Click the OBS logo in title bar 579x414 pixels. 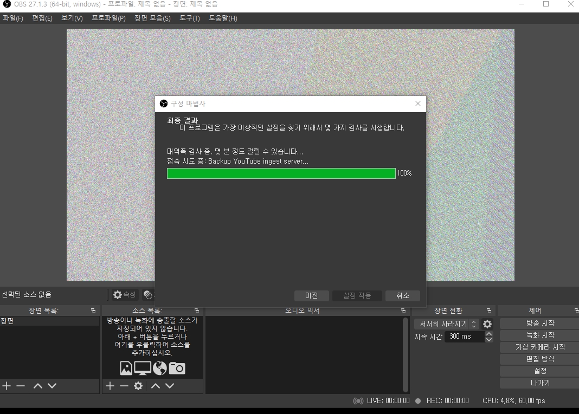[x=7, y=4]
